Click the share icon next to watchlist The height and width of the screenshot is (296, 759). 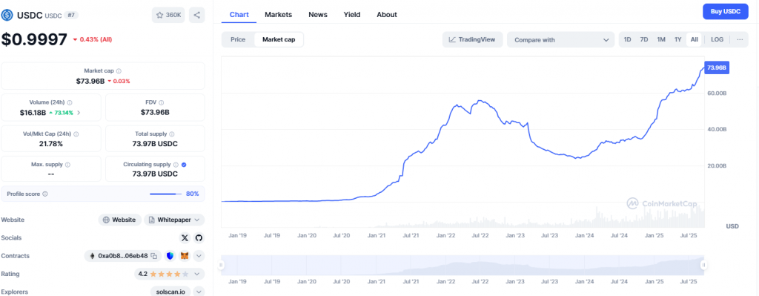pyautogui.click(x=196, y=15)
